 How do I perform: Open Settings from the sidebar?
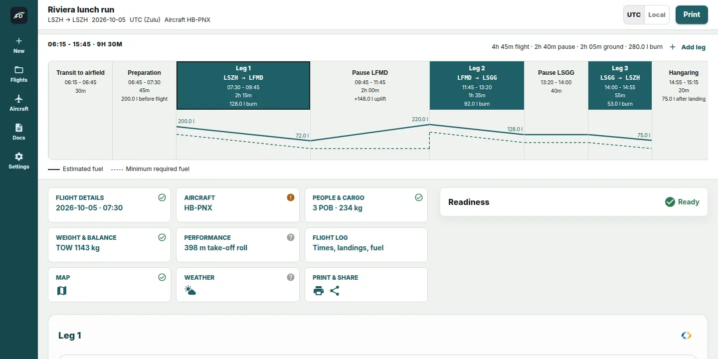[19, 161]
